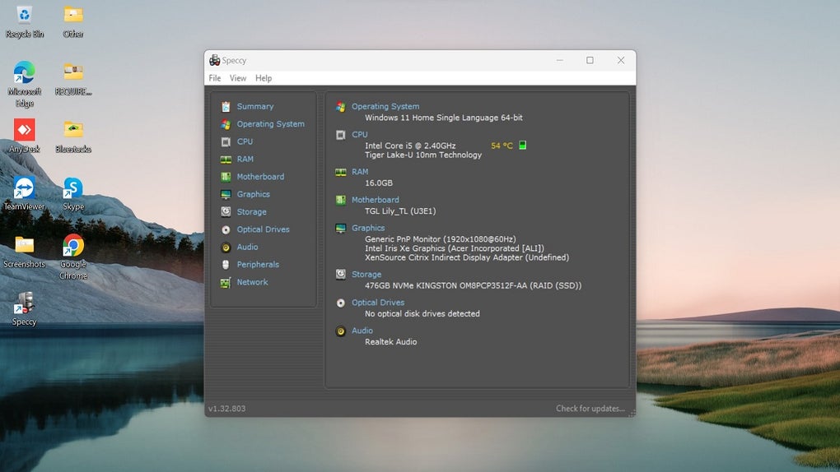Click Storage heading link in summary pane
The width and height of the screenshot is (840, 472).
point(366,275)
